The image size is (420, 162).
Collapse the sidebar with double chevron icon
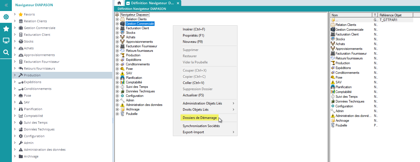tap(6, 5)
